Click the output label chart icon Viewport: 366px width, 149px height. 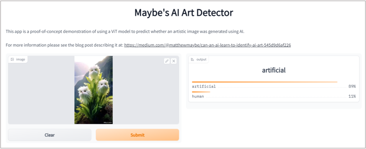point(193,59)
